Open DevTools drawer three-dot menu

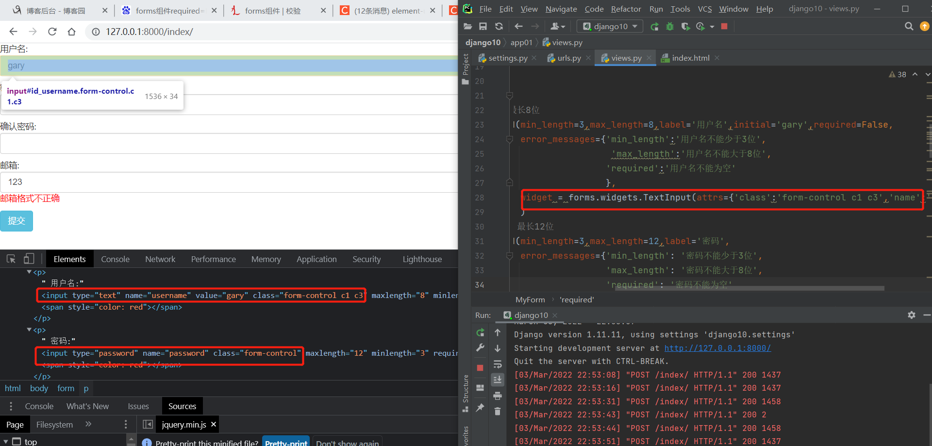[x=11, y=406]
